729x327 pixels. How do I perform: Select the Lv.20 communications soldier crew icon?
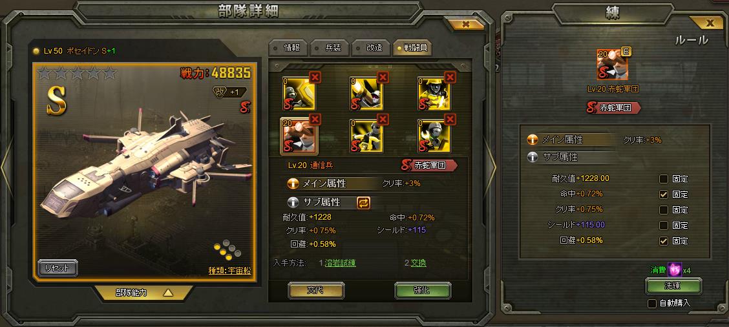pyautogui.click(x=299, y=135)
